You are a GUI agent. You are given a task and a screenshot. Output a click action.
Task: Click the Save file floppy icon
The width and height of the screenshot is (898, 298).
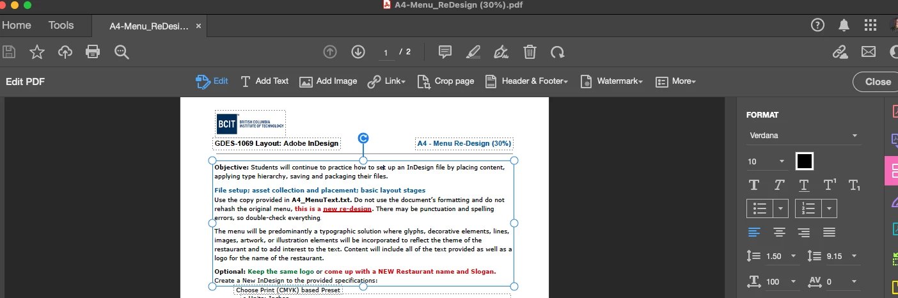[9, 52]
